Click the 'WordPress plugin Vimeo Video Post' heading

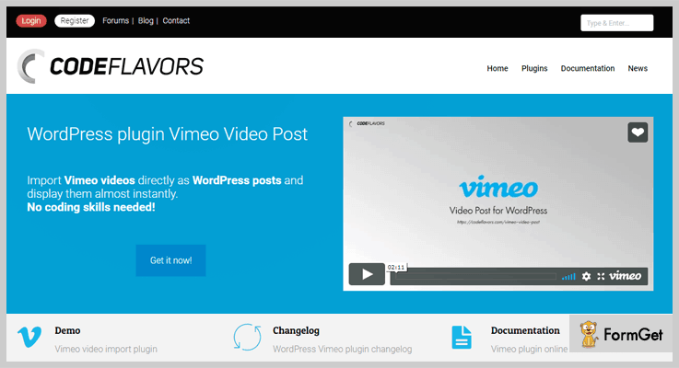tap(167, 134)
